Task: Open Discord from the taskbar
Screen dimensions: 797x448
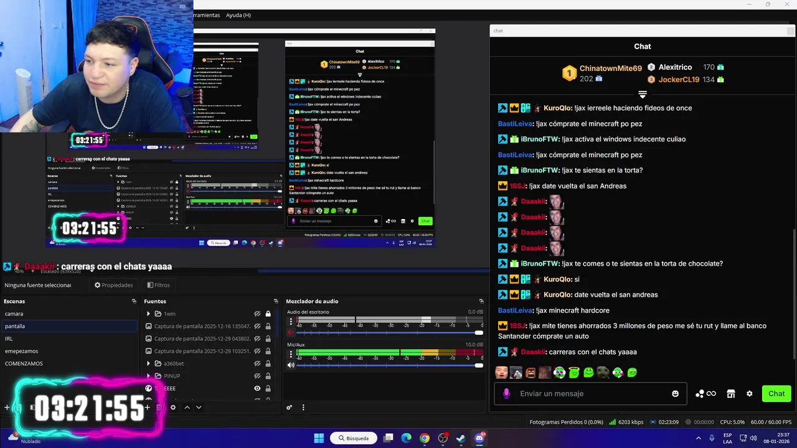Action: (479, 438)
